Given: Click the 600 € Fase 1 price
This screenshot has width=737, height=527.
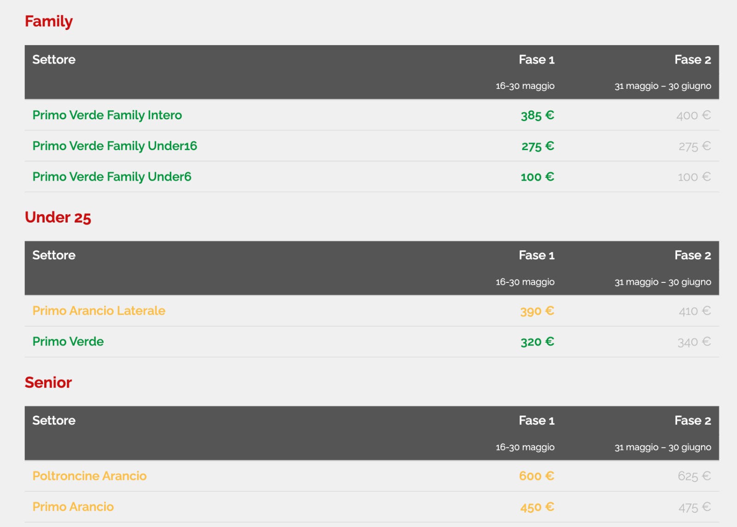Looking at the screenshot, I should pyautogui.click(x=536, y=476).
